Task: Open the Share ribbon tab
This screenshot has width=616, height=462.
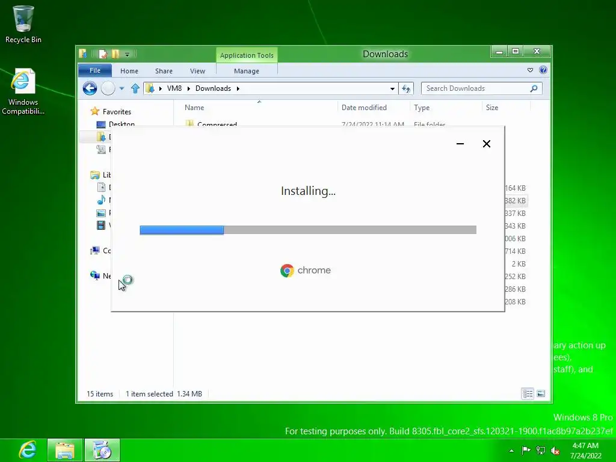Action: pos(164,71)
